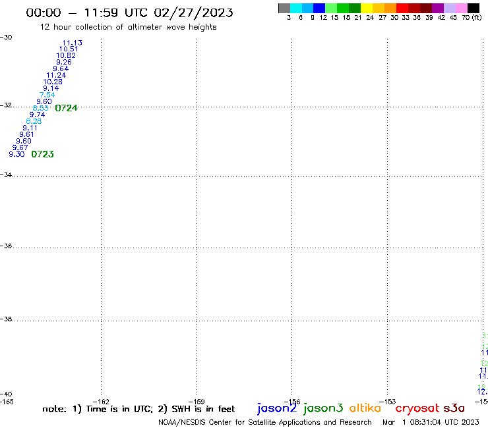Click the longitude axis label -162
The image size is (488, 428).
click(x=101, y=402)
